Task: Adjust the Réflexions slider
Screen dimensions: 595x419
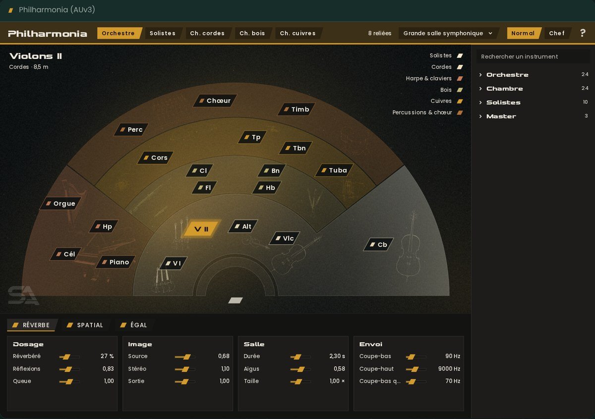Action: pos(69,369)
